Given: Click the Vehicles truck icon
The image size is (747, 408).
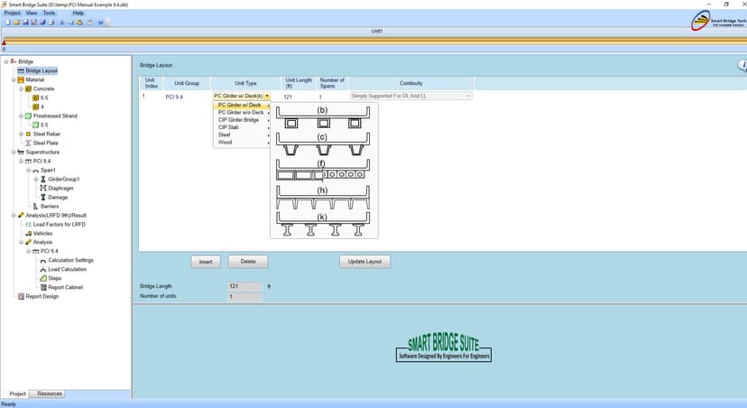Looking at the screenshot, I should click(28, 234).
